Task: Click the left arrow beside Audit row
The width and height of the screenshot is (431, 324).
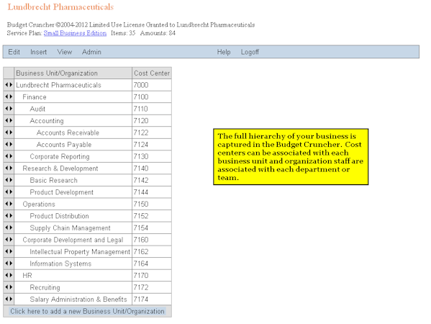Action: tap(6, 109)
